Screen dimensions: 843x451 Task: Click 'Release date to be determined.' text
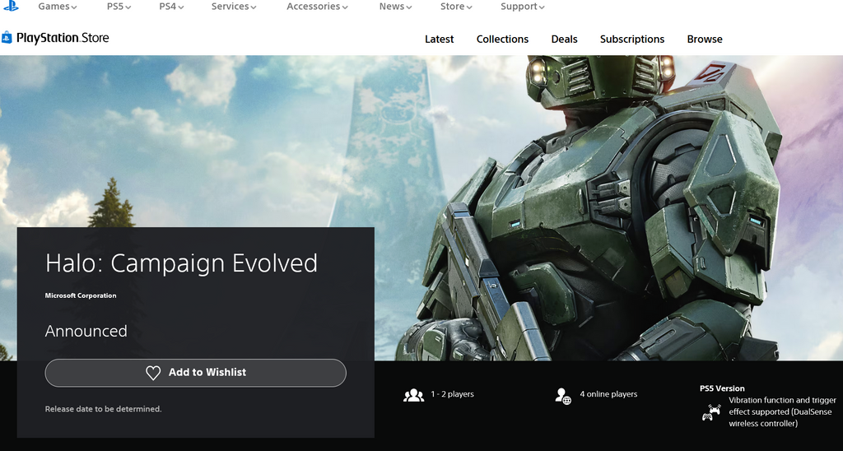click(103, 409)
